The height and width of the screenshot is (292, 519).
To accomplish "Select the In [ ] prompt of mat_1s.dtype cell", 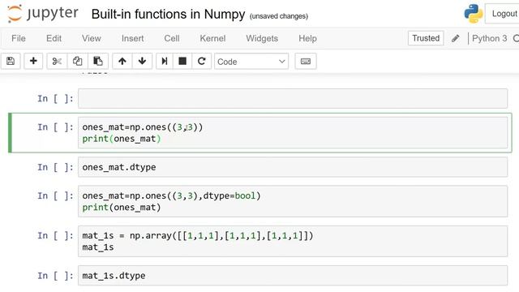I will click(x=55, y=276).
